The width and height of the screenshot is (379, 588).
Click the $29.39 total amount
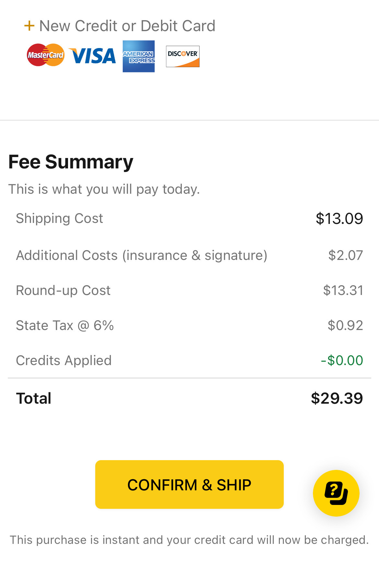337,398
